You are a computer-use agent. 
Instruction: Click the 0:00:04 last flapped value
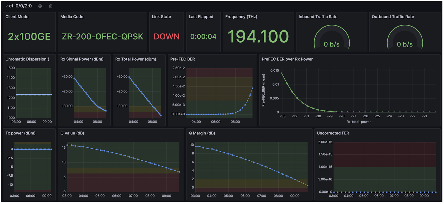click(x=203, y=37)
